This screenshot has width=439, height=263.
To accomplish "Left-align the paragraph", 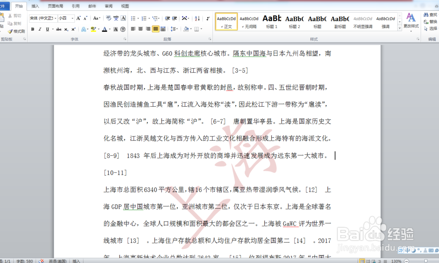I will 133,29.
